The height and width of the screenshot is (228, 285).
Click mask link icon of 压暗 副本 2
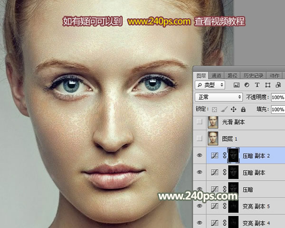(x=225, y=155)
